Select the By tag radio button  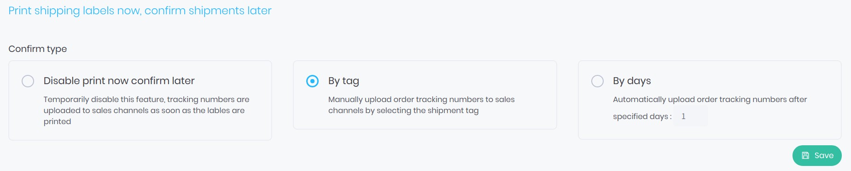[x=312, y=81]
